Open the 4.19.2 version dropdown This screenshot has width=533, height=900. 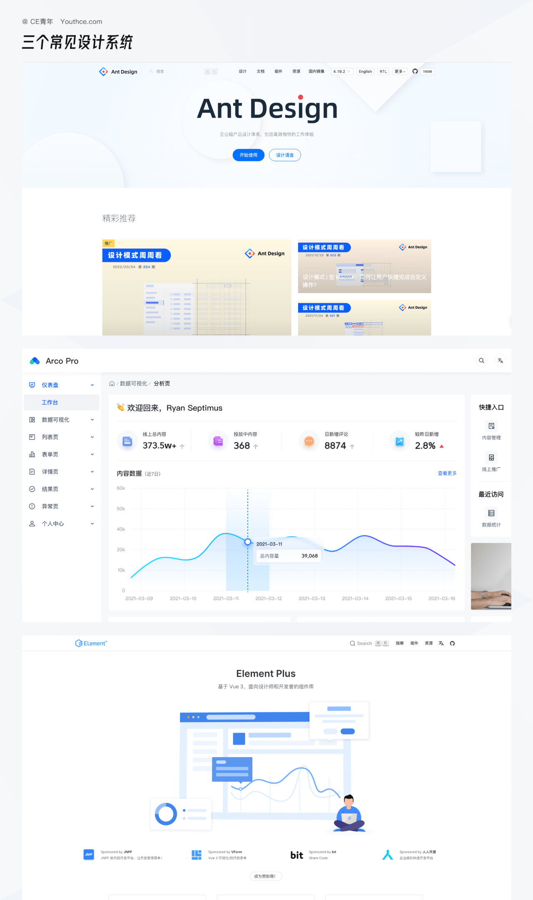pos(341,72)
